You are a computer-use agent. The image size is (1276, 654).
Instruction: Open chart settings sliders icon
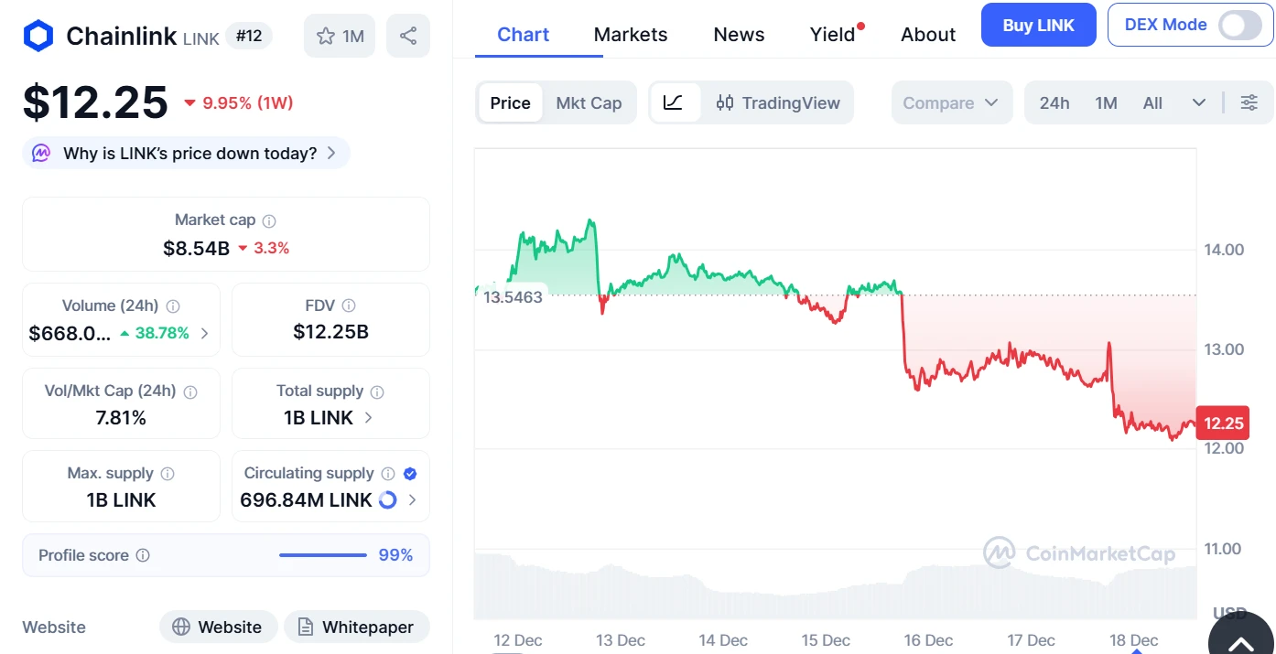pos(1249,102)
